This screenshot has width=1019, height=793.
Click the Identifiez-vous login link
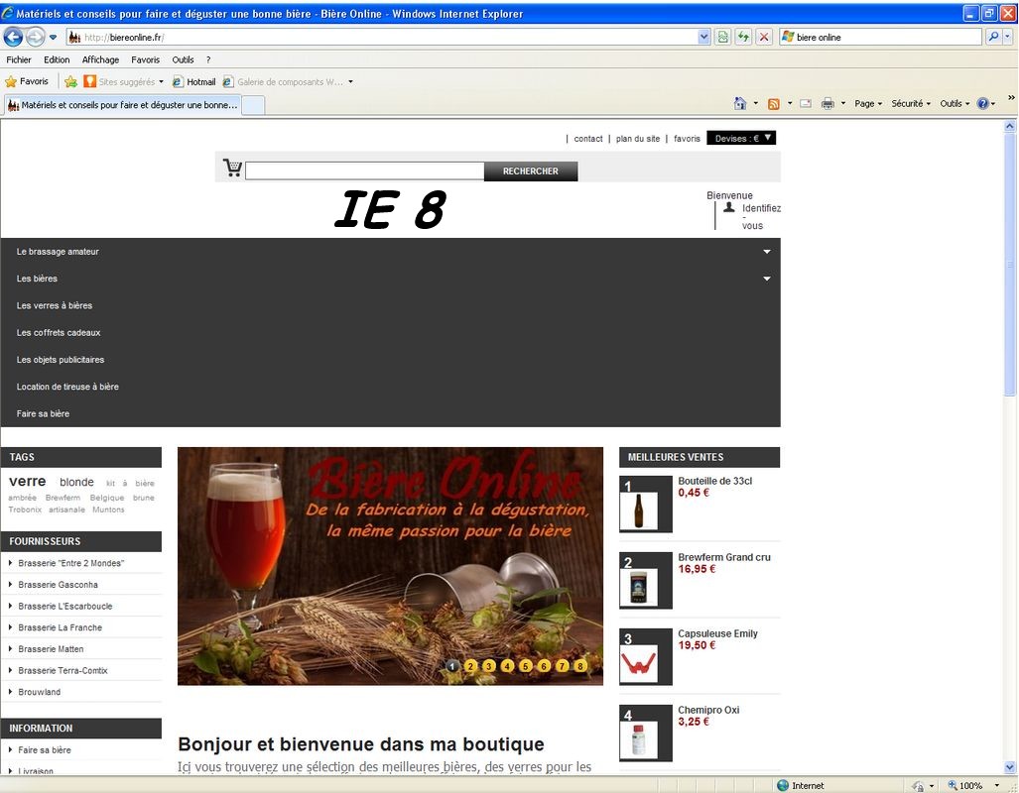(761, 216)
